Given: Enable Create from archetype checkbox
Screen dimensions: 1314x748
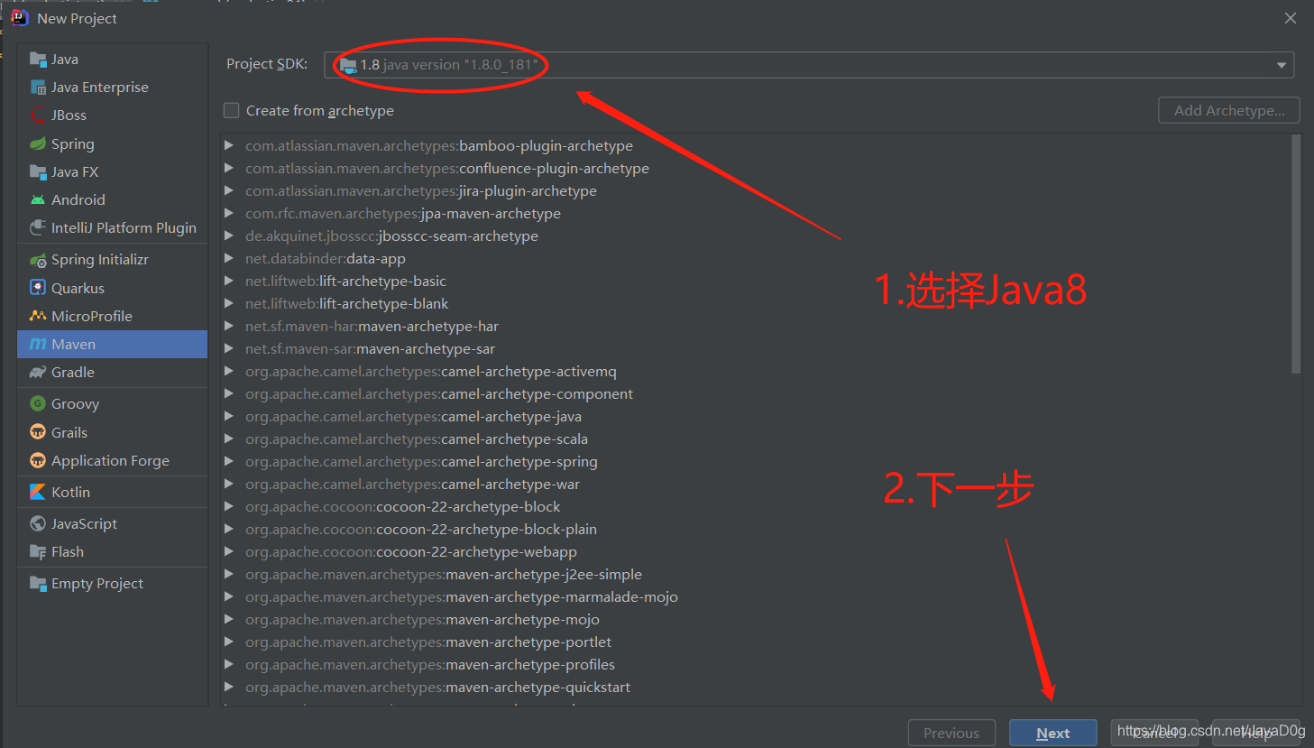Looking at the screenshot, I should pyautogui.click(x=232, y=110).
